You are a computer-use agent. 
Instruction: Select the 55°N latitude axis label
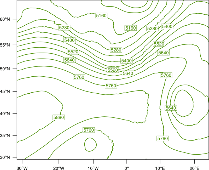(x=5, y=45)
